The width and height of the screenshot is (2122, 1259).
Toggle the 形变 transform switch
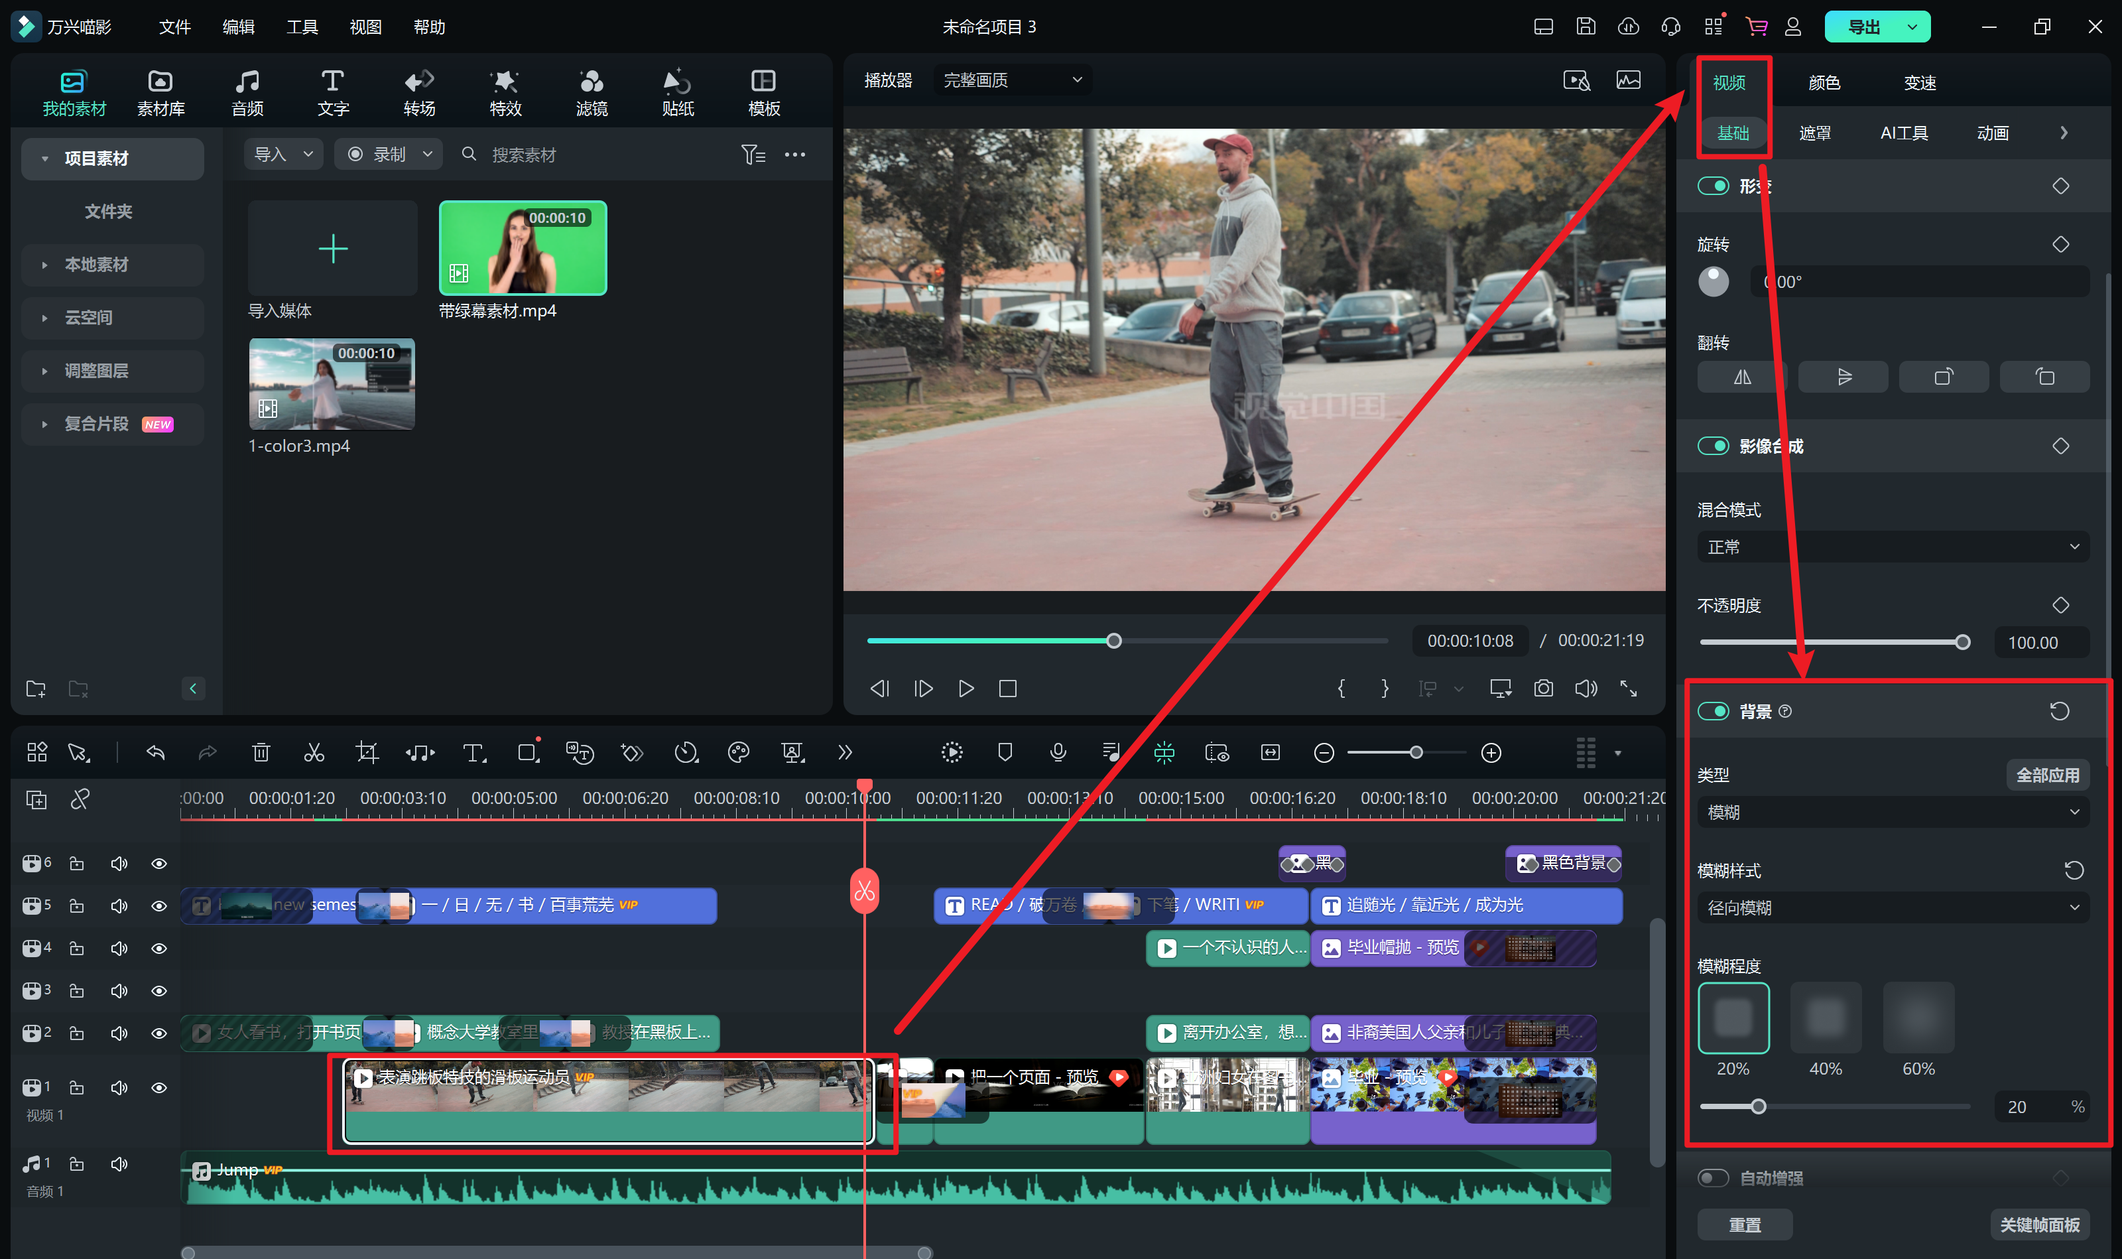(1714, 186)
